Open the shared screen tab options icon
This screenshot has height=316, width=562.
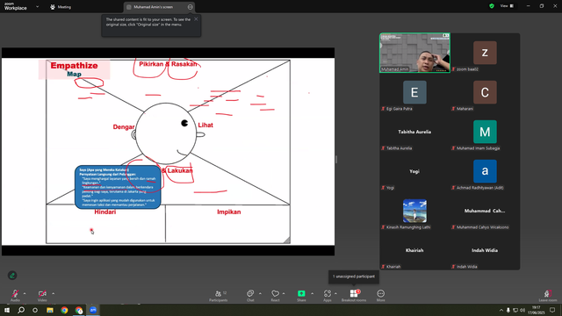[x=190, y=7]
